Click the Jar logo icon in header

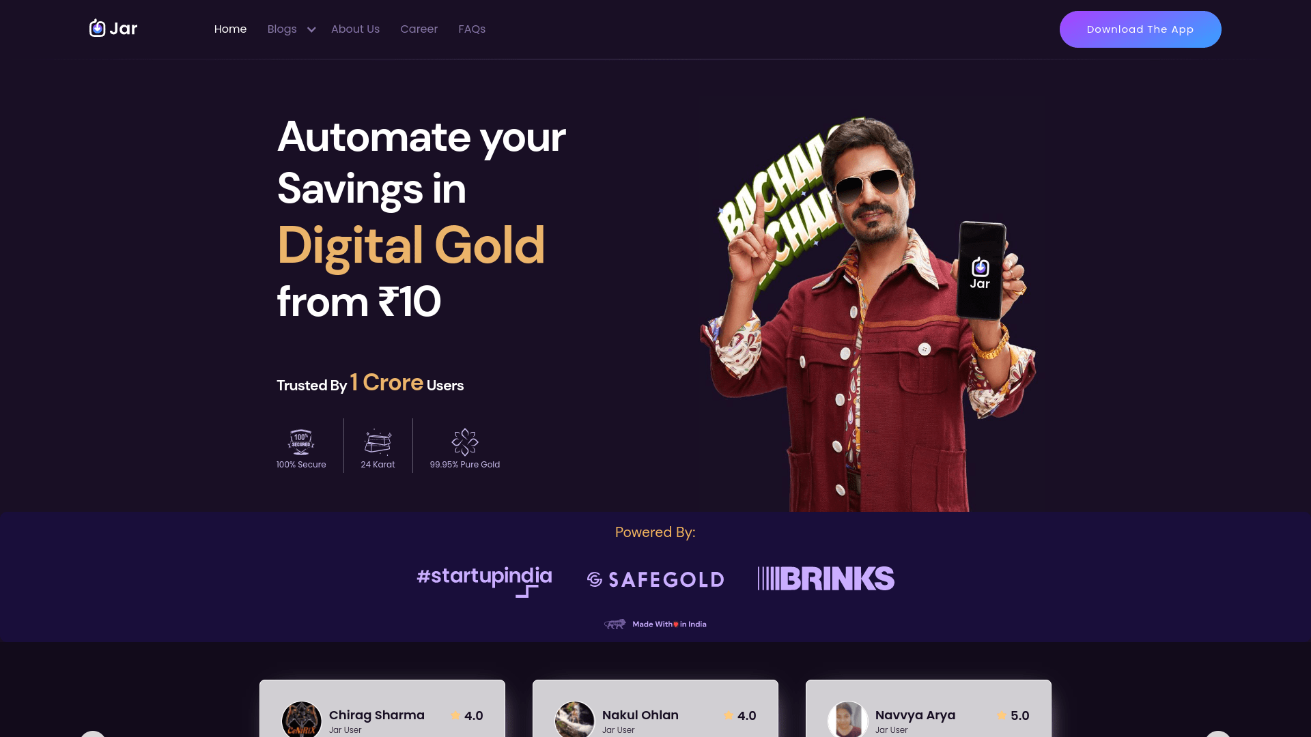(98, 28)
